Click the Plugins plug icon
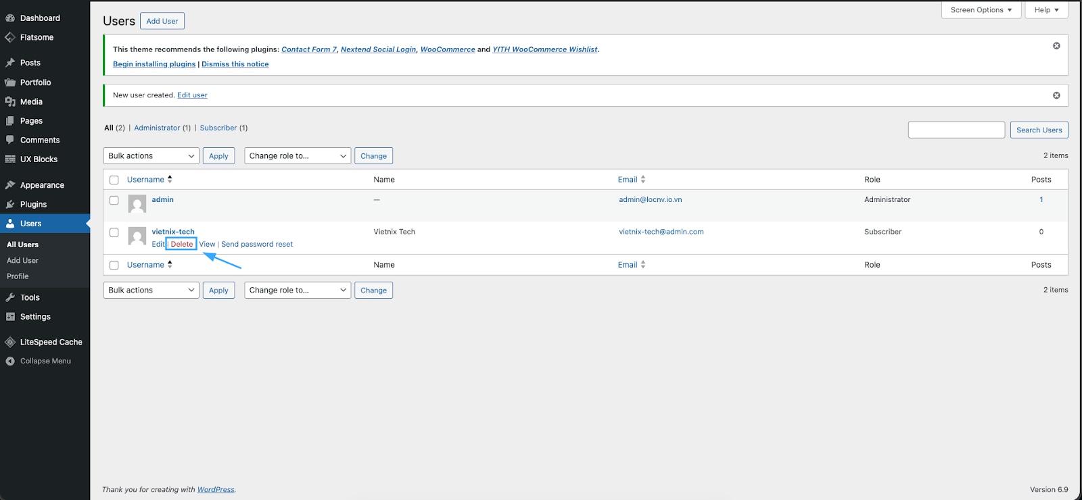 click(x=10, y=205)
